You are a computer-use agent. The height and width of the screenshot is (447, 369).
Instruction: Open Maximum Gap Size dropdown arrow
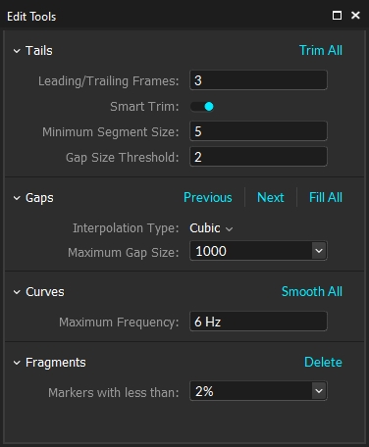point(319,251)
